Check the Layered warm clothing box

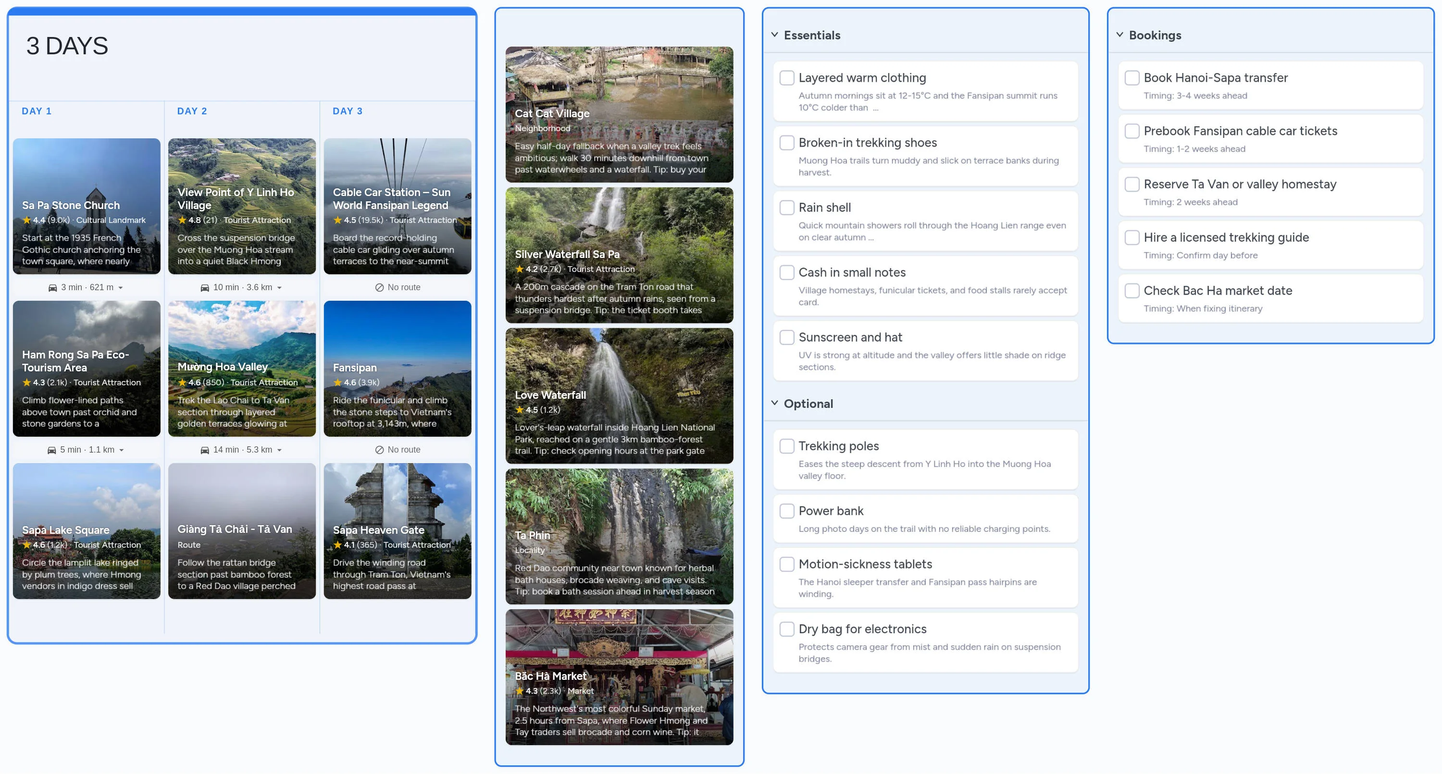(787, 78)
